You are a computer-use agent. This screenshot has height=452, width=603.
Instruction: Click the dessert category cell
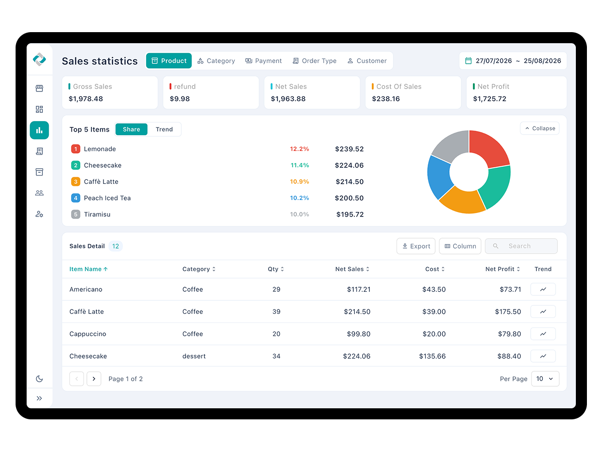194,356
